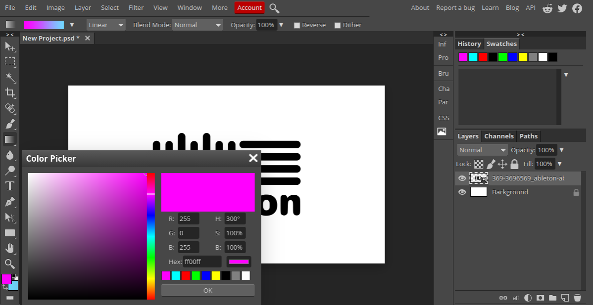593x305 pixels.
Task: Select the Spot Healing Brush tool
Action: [10, 108]
